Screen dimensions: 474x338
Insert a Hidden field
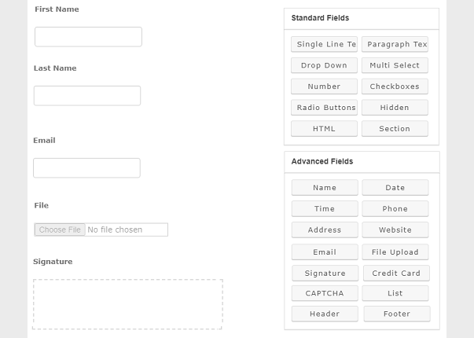[395, 108]
